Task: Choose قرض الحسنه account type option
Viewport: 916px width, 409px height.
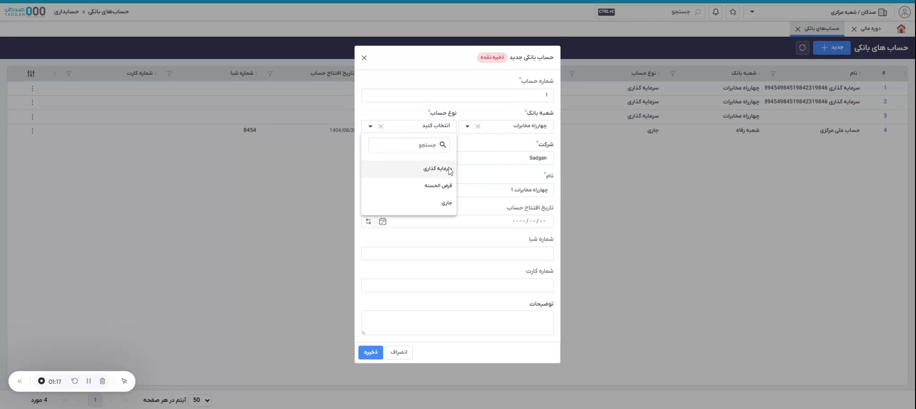Action: 409,185
